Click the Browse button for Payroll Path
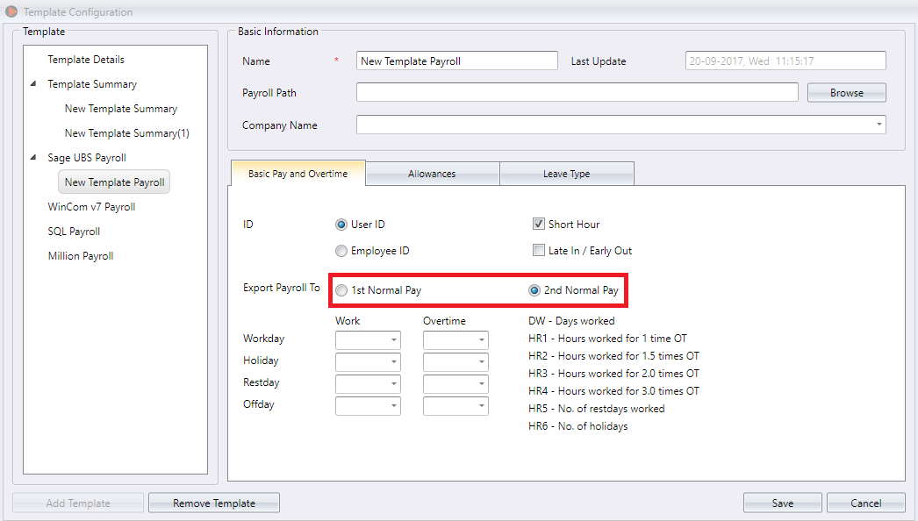Viewport: 918px width, 521px height. click(x=847, y=92)
